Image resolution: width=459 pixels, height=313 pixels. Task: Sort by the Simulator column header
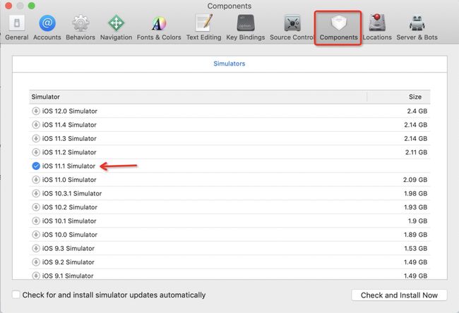tap(198, 97)
